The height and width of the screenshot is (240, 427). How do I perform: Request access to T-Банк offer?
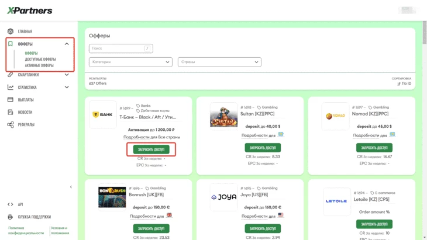(x=151, y=149)
